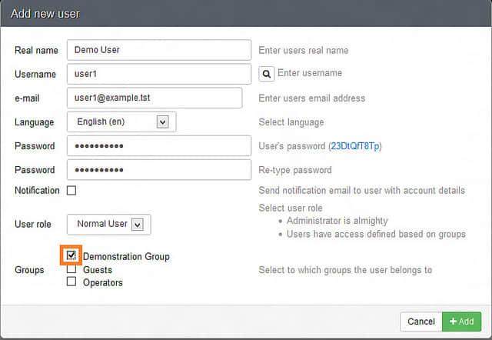
Task: Click the first Password field
Action: tap(159, 145)
